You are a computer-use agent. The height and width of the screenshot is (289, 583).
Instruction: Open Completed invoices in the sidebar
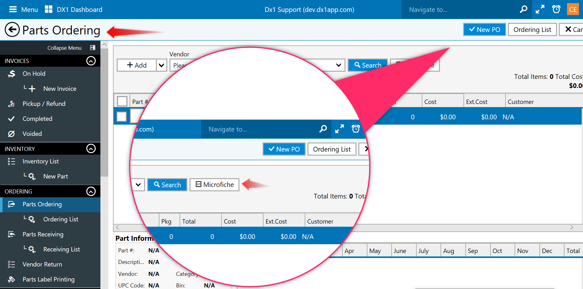[x=37, y=119]
